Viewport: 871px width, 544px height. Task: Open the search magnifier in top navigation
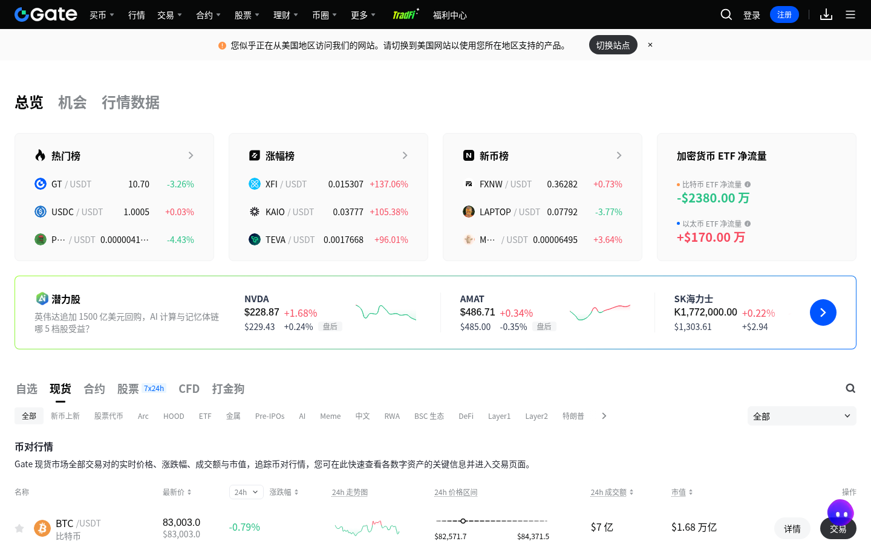pos(726,15)
